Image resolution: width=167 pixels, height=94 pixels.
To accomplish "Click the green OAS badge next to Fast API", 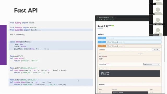I will 112,26.
